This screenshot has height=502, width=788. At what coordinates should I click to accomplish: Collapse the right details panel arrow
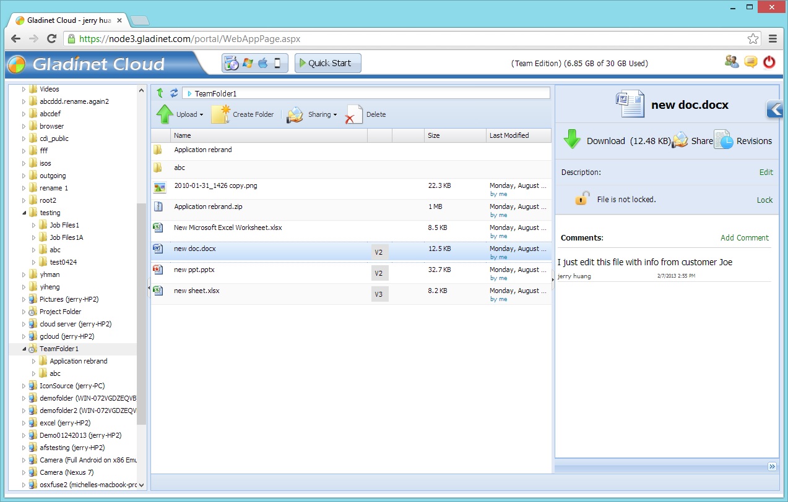pyautogui.click(x=774, y=109)
